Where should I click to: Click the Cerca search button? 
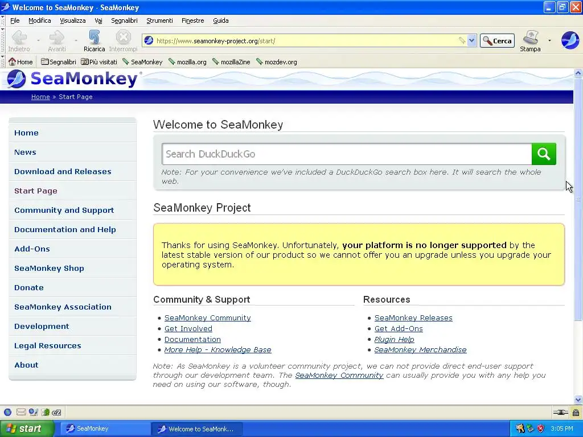point(497,40)
